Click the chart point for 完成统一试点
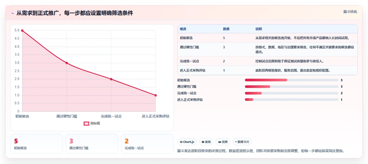 111,79
